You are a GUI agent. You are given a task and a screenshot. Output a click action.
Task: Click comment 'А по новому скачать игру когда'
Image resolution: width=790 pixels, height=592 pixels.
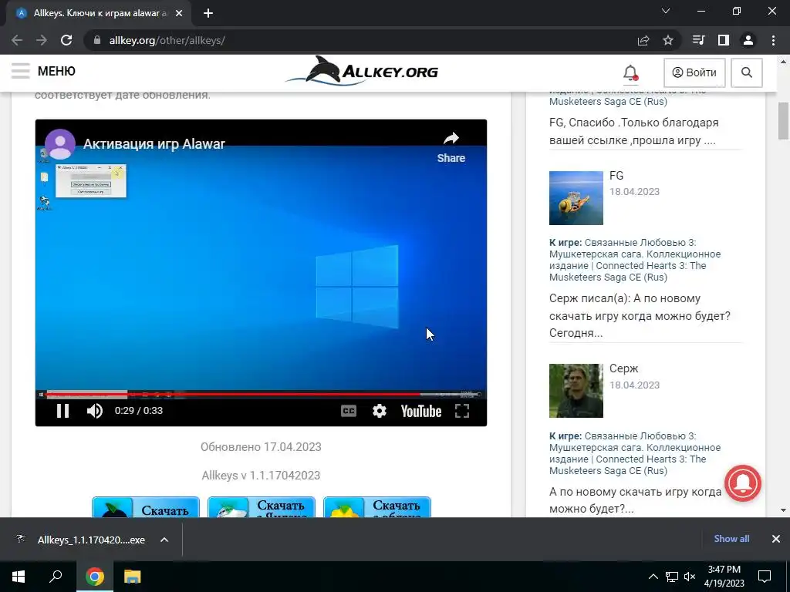coord(636,492)
